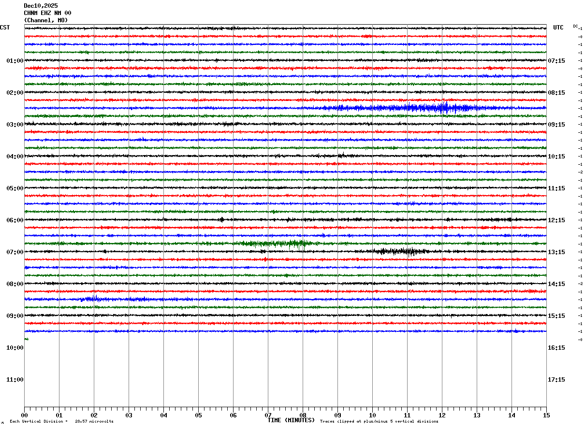Select the 07:00 CST time label

(15, 252)
